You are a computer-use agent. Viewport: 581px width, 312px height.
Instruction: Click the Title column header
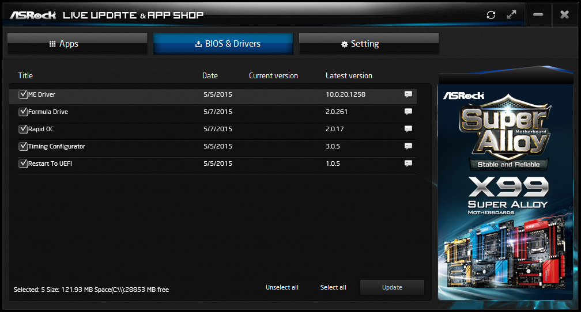click(25, 75)
